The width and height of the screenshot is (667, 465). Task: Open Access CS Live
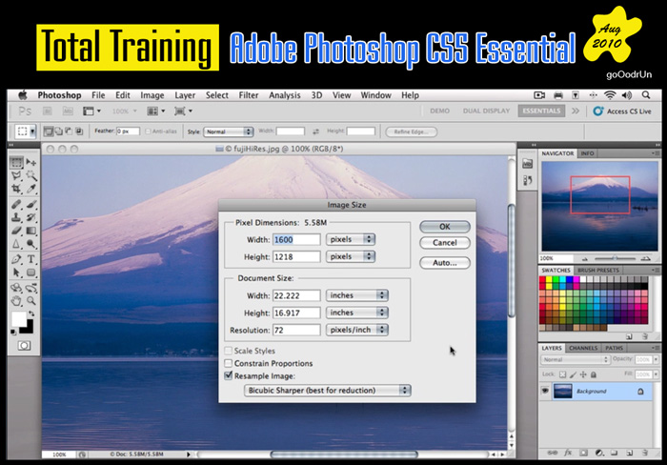(x=622, y=111)
